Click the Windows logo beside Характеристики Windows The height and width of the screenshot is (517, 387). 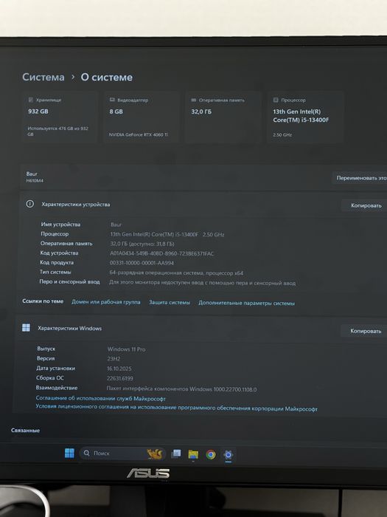click(26, 327)
